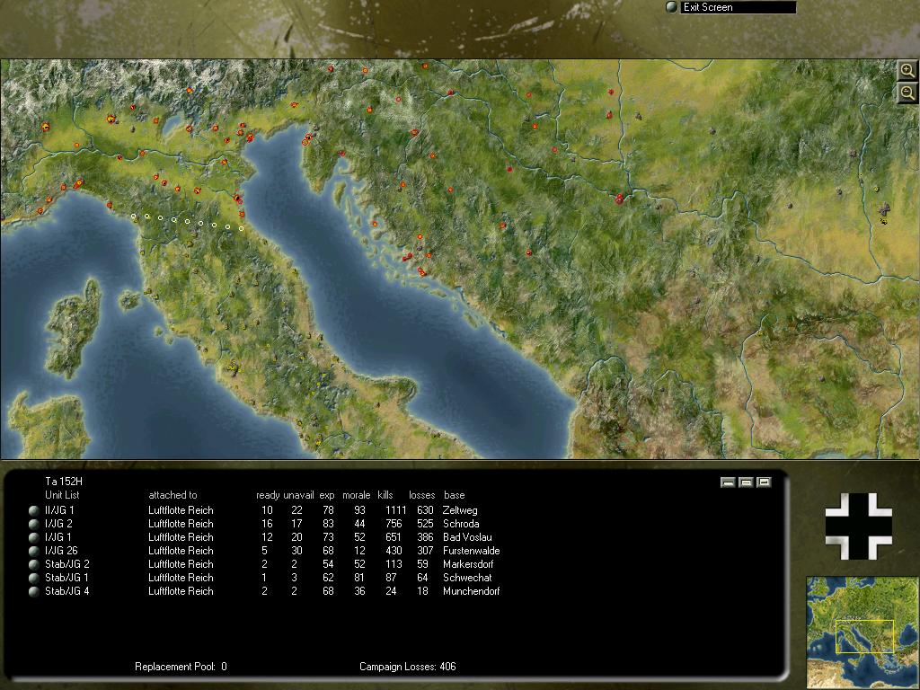Click the Europe overview minimap

862,632
